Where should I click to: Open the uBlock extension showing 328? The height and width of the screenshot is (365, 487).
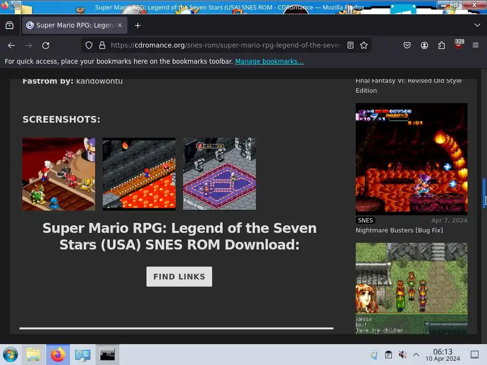tap(459, 44)
